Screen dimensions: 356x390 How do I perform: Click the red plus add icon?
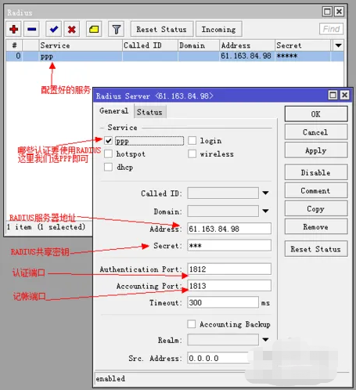tap(14, 29)
